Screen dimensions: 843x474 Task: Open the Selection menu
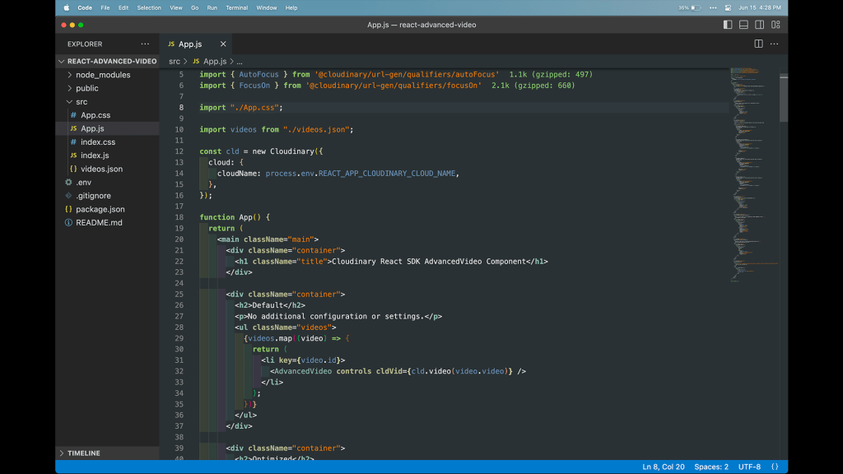[x=149, y=7]
